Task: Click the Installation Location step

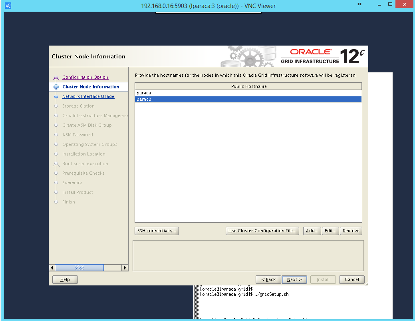Action: point(83,154)
